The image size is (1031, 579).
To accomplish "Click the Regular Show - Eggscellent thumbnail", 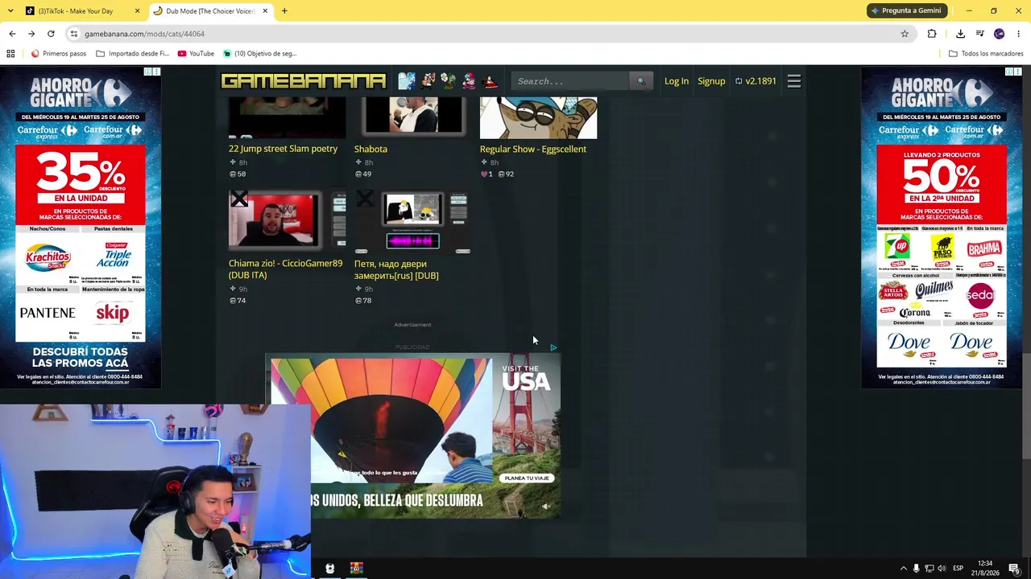I will 538,118.
